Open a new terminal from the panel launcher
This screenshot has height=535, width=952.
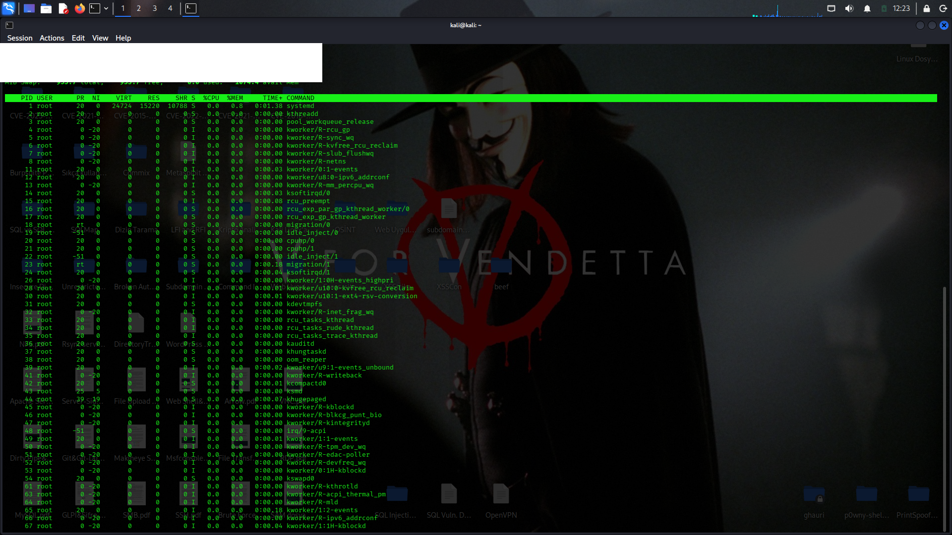point(95,8)
